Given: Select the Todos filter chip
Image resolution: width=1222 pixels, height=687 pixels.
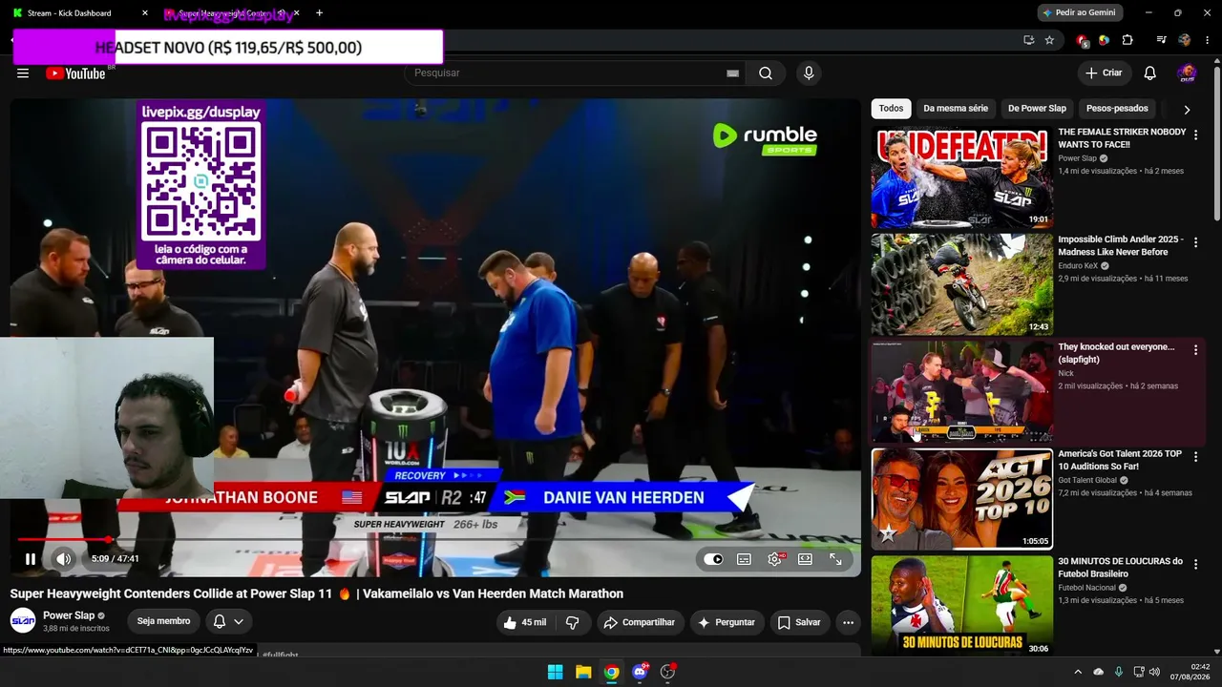Looking at the screenshot, I should click(891, 109).
